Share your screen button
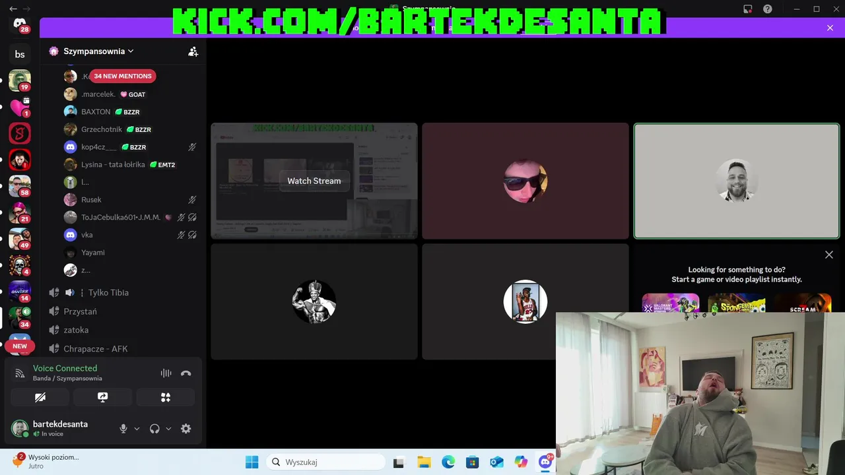The image size is (845, 475). point(102,397)
